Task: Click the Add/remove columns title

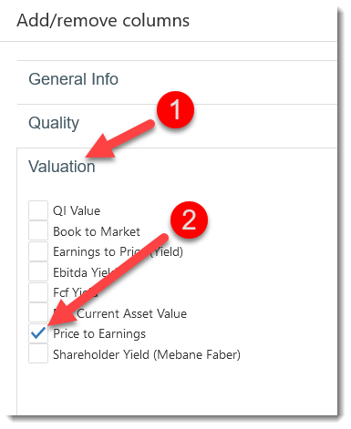Action: click(x=103, y=21)
